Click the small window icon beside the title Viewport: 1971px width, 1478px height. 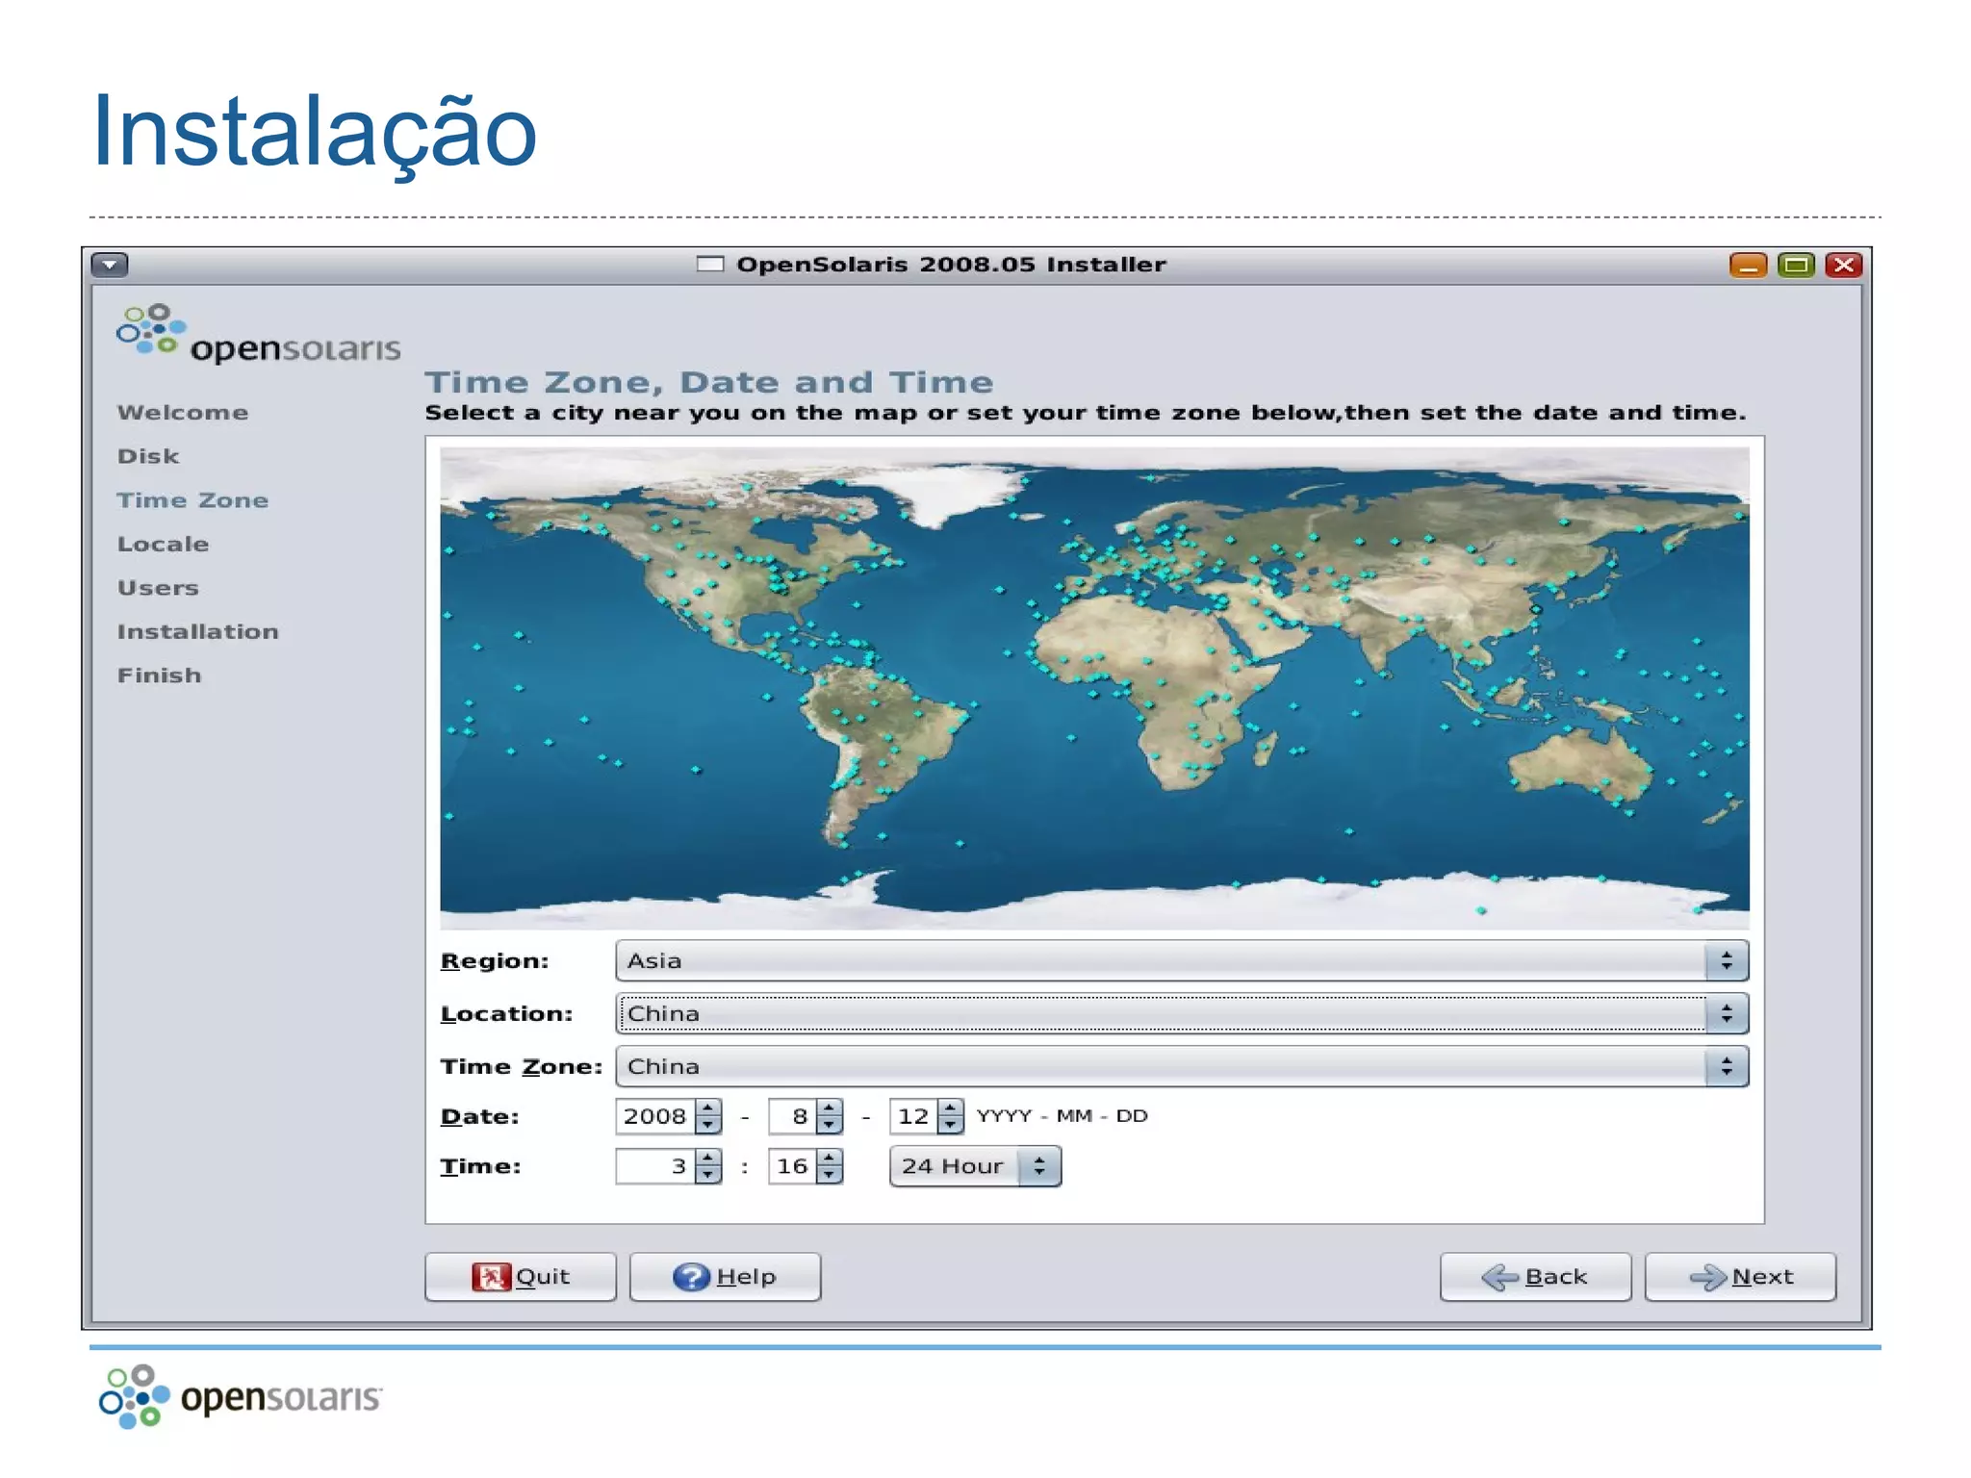[x=710, y=264]
